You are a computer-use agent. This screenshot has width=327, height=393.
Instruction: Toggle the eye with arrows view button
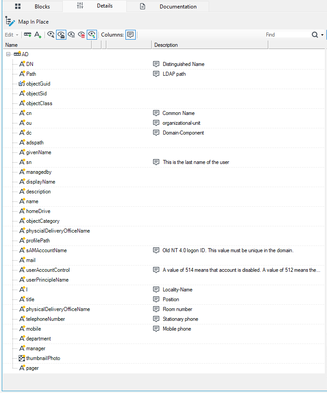[x=92, y=35]
